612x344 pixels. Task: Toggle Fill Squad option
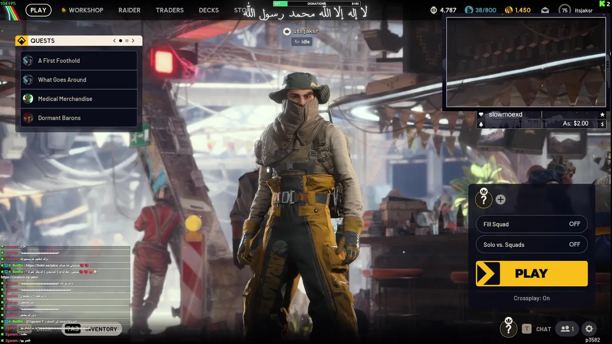(532, 224)
